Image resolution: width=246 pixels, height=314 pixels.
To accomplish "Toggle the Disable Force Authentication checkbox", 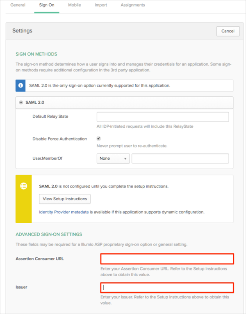I will [x=99, y=139].
